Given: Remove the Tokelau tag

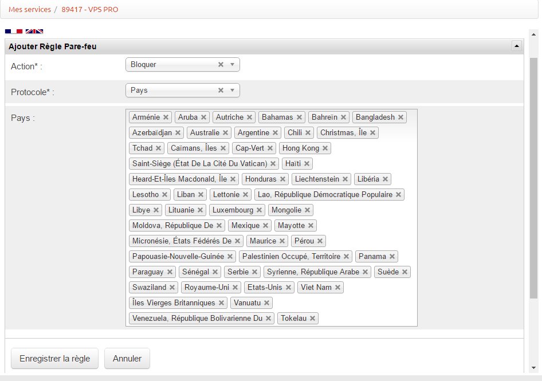Looking at the screenshot, I should click(x=312, y=319).
